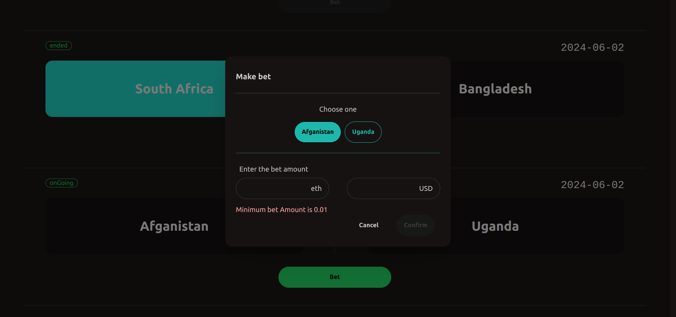Click the Uganda team card behind the dialog
The height and width of the screenshot is (317, 676).
[x=537, y=226]
